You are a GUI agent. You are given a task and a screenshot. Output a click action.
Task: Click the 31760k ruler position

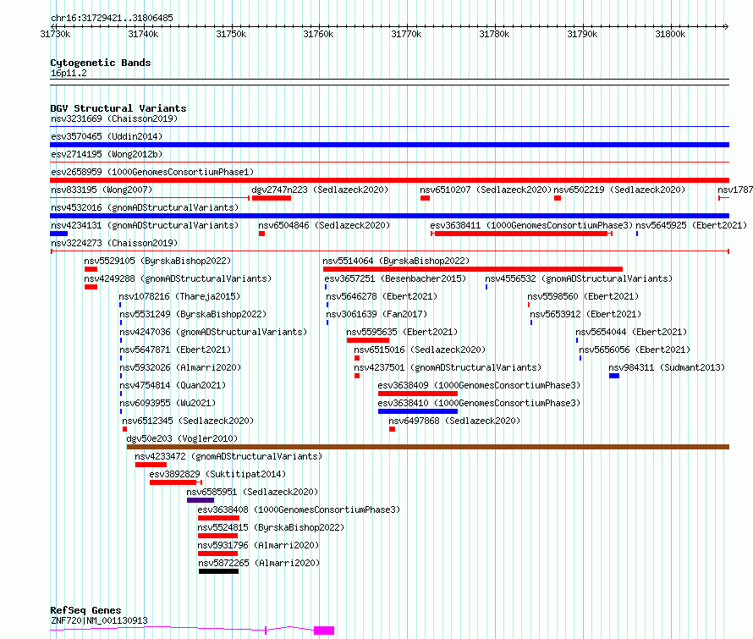tap(318, 34)
